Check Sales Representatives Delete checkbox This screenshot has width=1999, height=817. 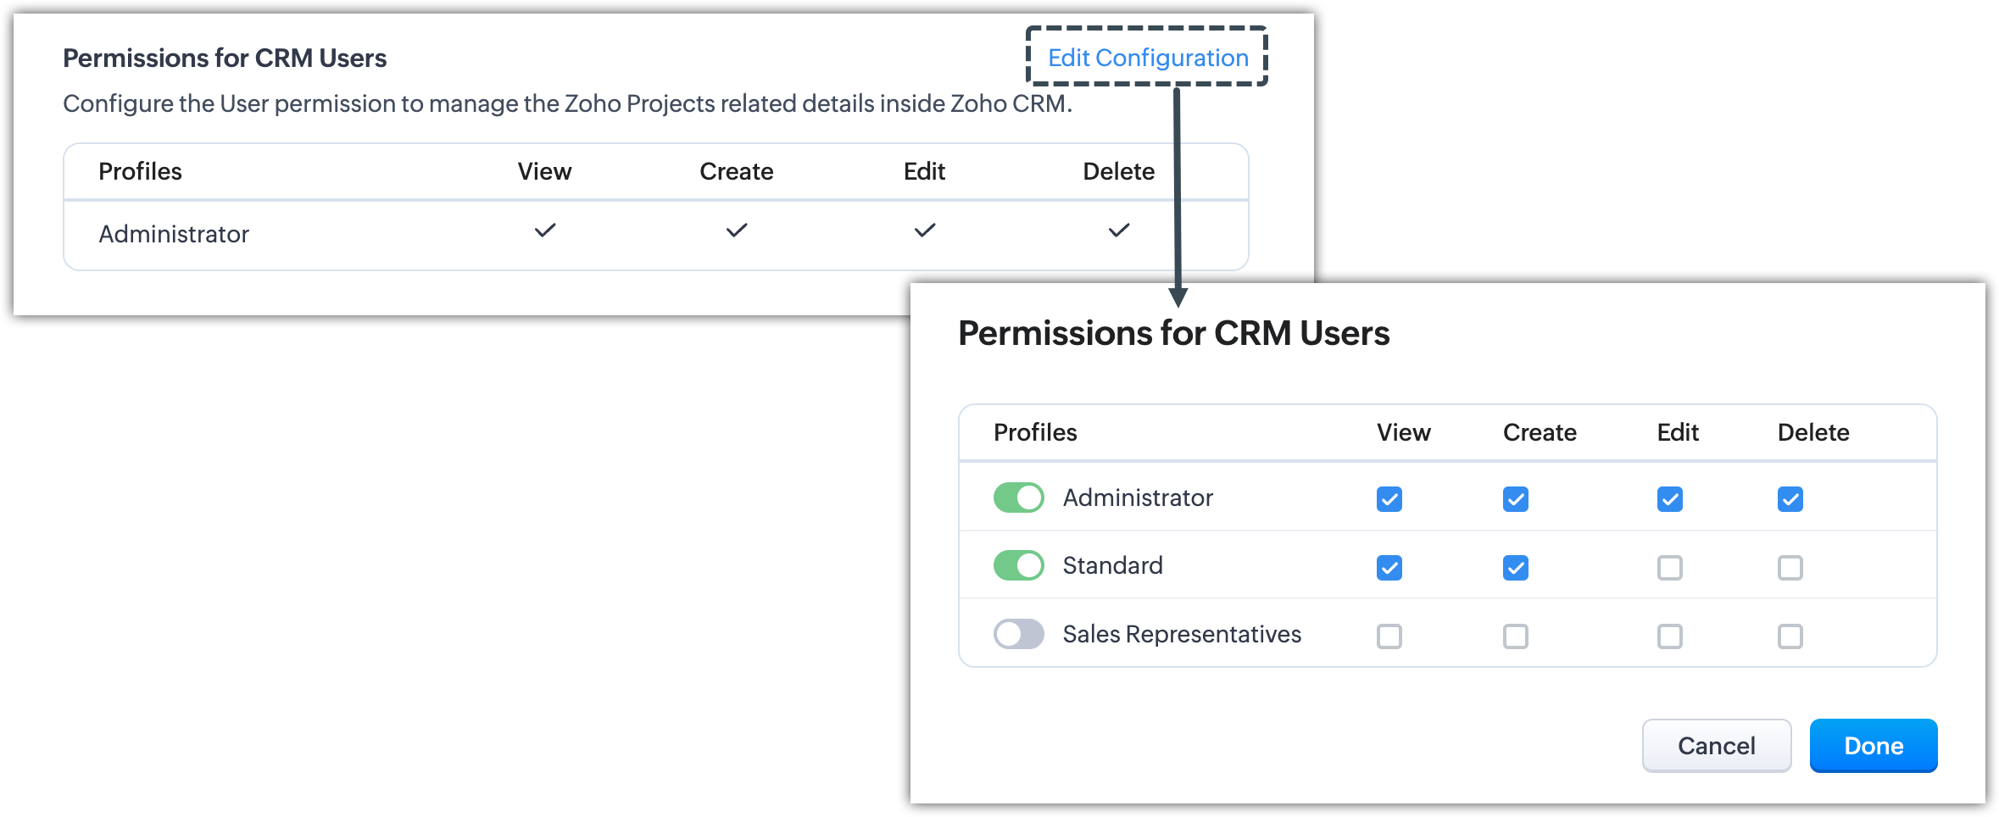tap(1790, 636)
